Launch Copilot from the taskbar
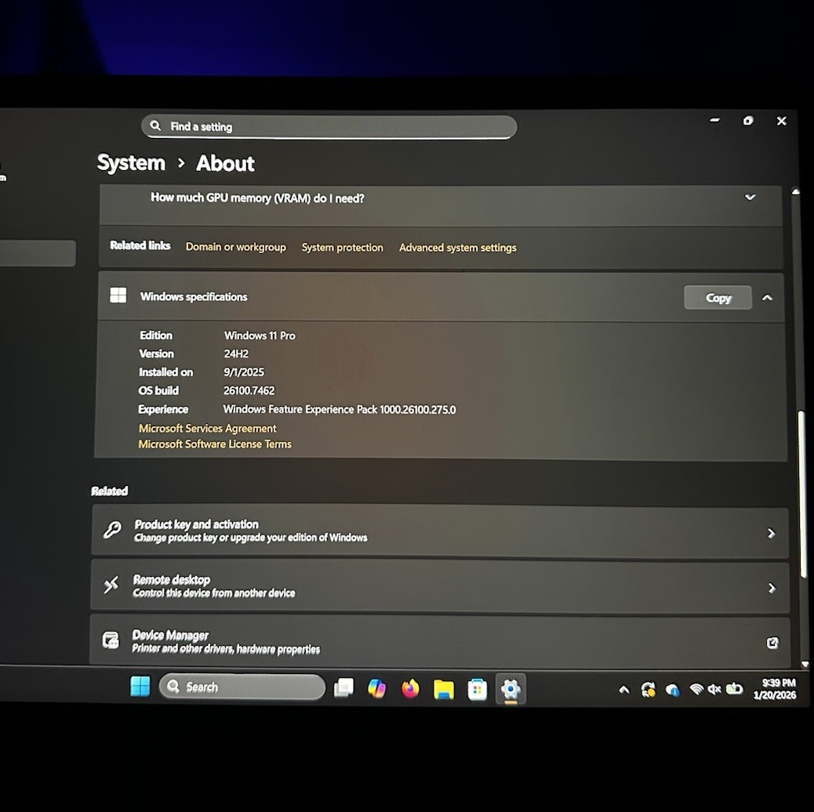The image size is (814, 812). [x=377, y=688]
